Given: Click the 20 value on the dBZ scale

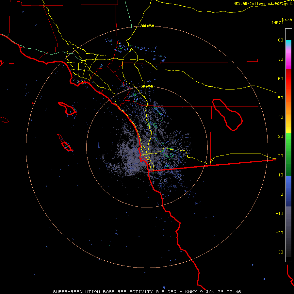Looking at the screenshot, I should coord(281,156).
